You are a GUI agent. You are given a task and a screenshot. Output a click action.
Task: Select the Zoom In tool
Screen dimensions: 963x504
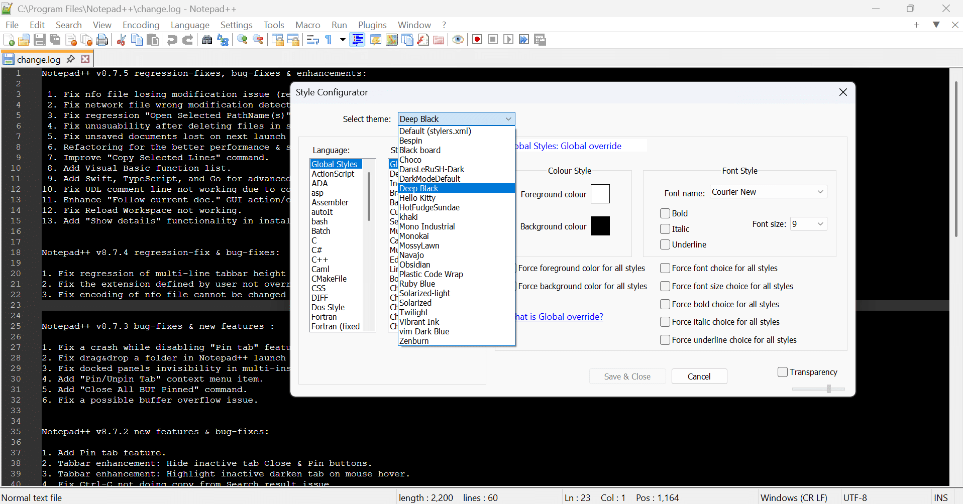243,39
